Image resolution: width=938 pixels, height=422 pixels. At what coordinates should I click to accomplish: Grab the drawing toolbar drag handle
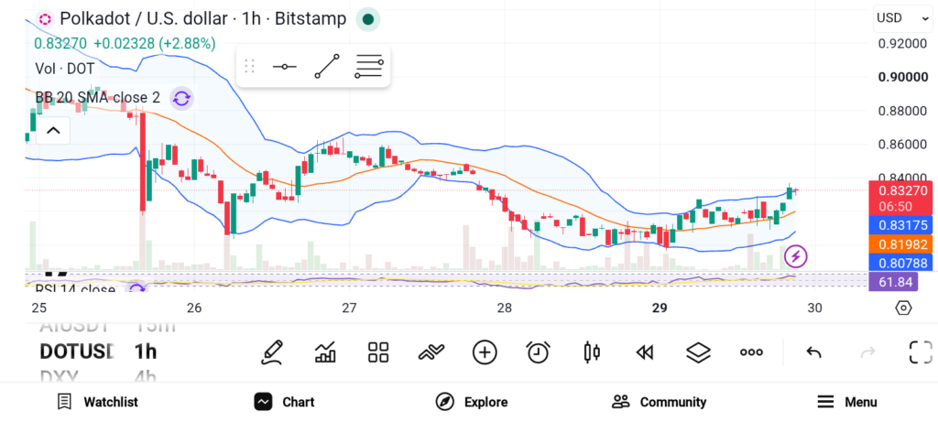(x=249, y=66)
